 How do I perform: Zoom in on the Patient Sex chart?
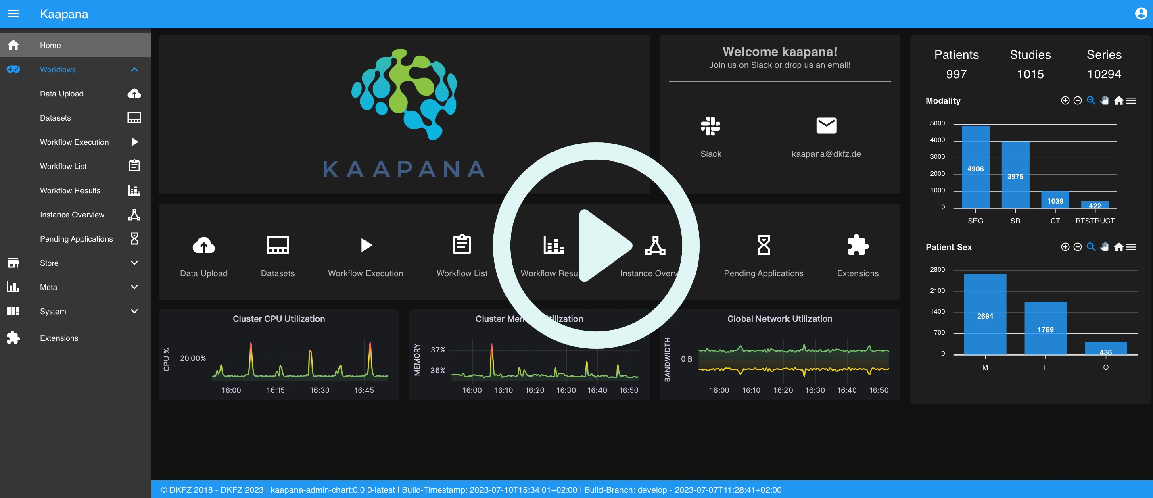tap(1065, 247)
